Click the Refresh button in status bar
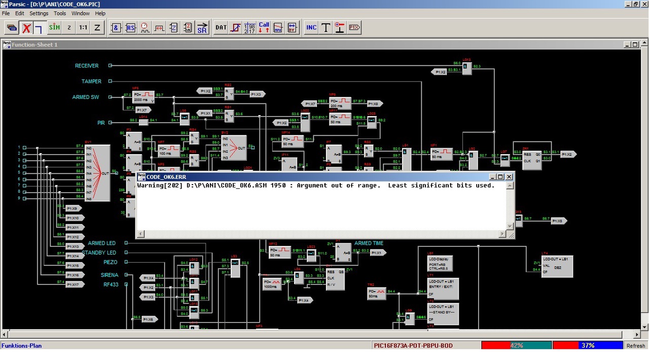This screenshot has width=649, height=352. pyautogui.click(x=636, y=346)
